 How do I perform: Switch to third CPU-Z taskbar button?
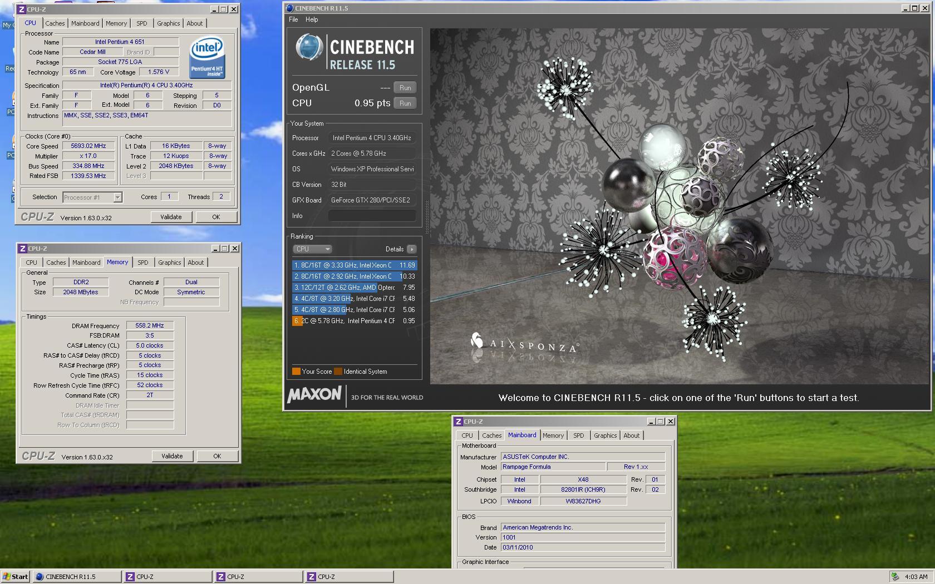pyautogui.click(x=350, y=577)
